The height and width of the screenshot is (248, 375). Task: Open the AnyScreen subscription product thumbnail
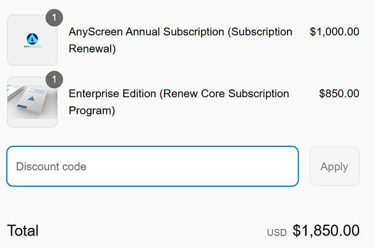[x=32, y=40]
